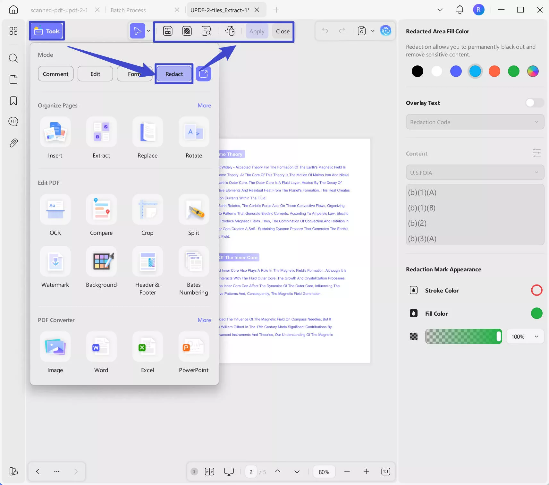Zoom out with the minus button
Image resolution: width=549 pixels, height=485 pixels.
(347, 471)
